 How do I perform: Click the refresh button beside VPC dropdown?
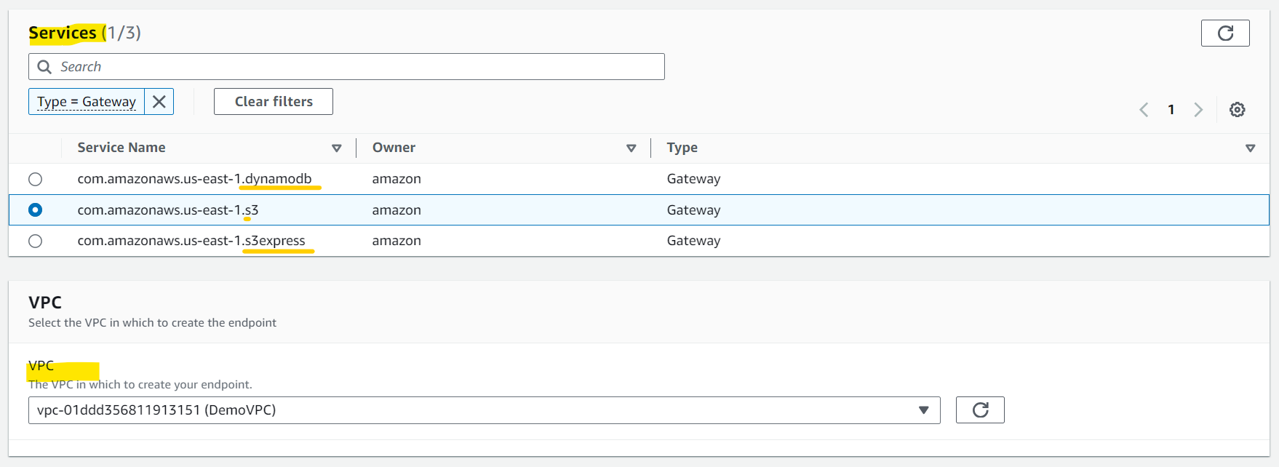(x=980, y=410)
